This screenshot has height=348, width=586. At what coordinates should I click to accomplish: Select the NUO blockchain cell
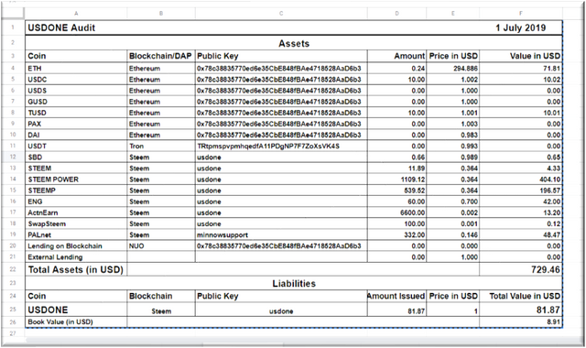coord(161,246)
